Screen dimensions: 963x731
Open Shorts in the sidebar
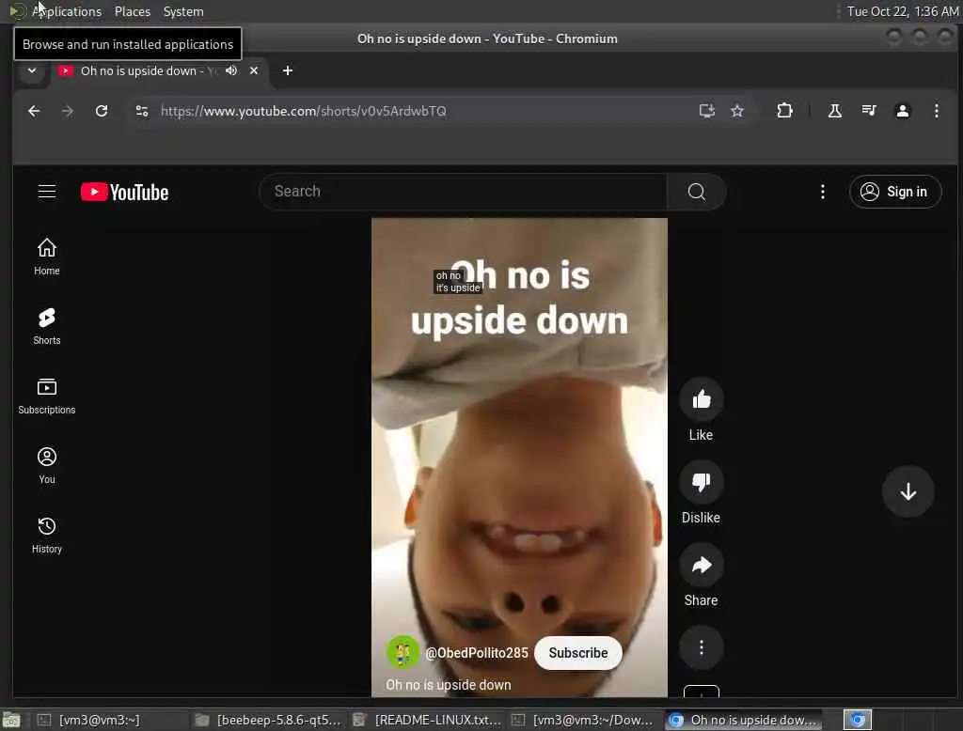pos(47,326)
